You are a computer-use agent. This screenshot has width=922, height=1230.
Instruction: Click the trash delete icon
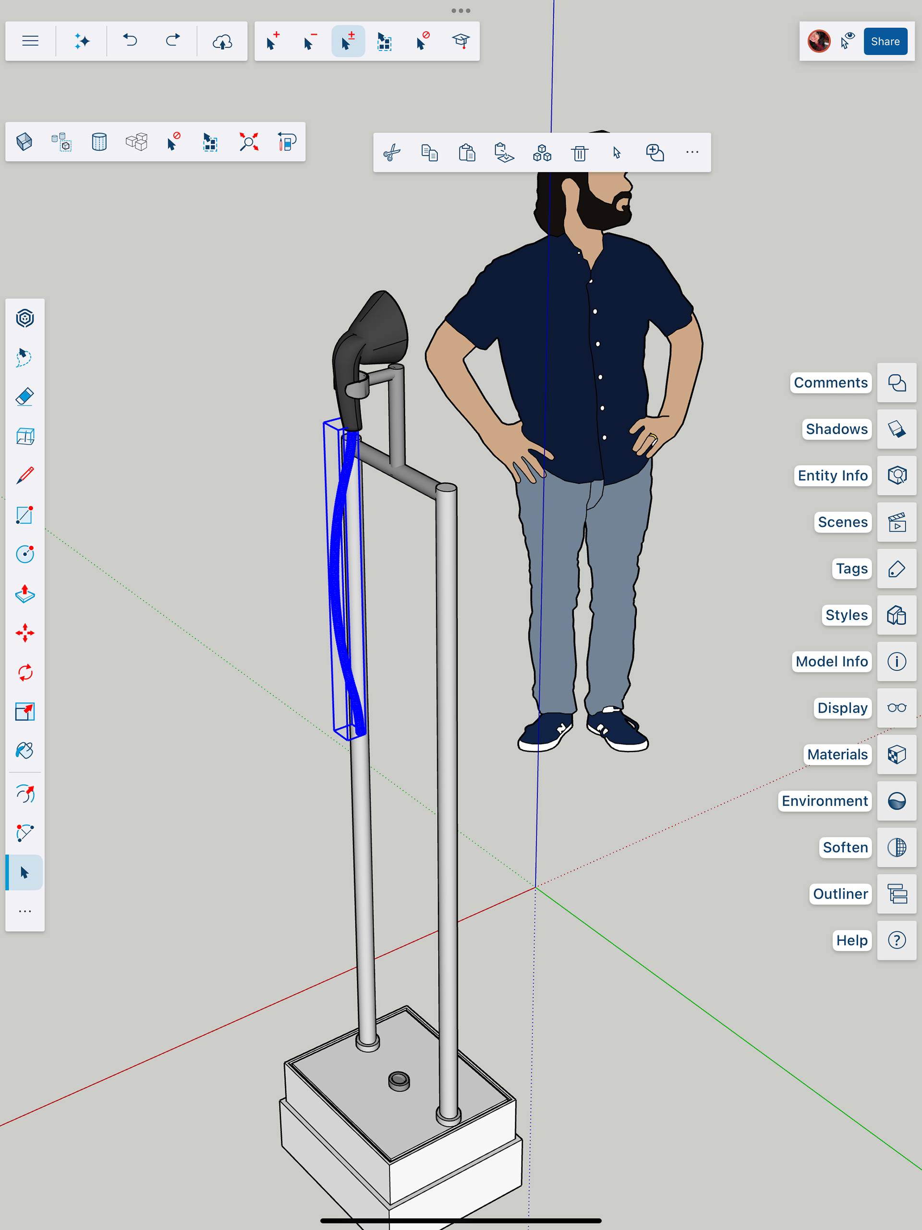[x=580, y=152]
